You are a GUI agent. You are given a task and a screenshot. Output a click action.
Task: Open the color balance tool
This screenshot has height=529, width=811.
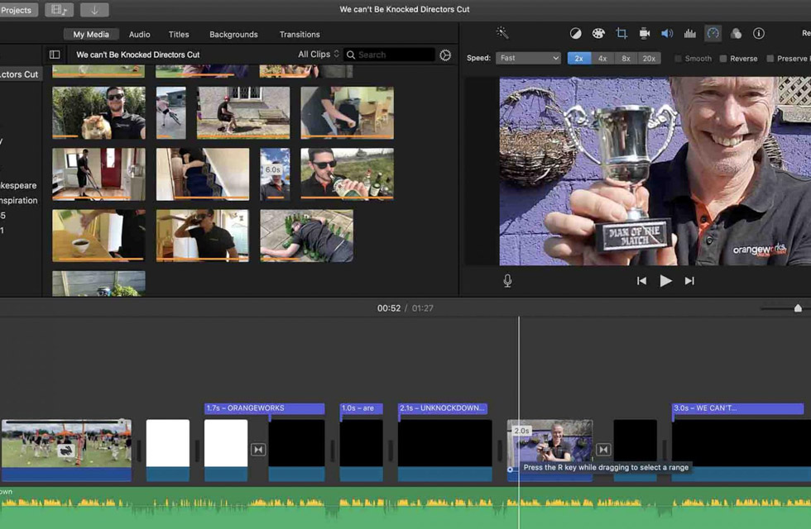click(x=576, y=33)
